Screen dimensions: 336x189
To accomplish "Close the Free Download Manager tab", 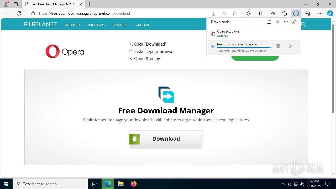I will click(81, 4).
